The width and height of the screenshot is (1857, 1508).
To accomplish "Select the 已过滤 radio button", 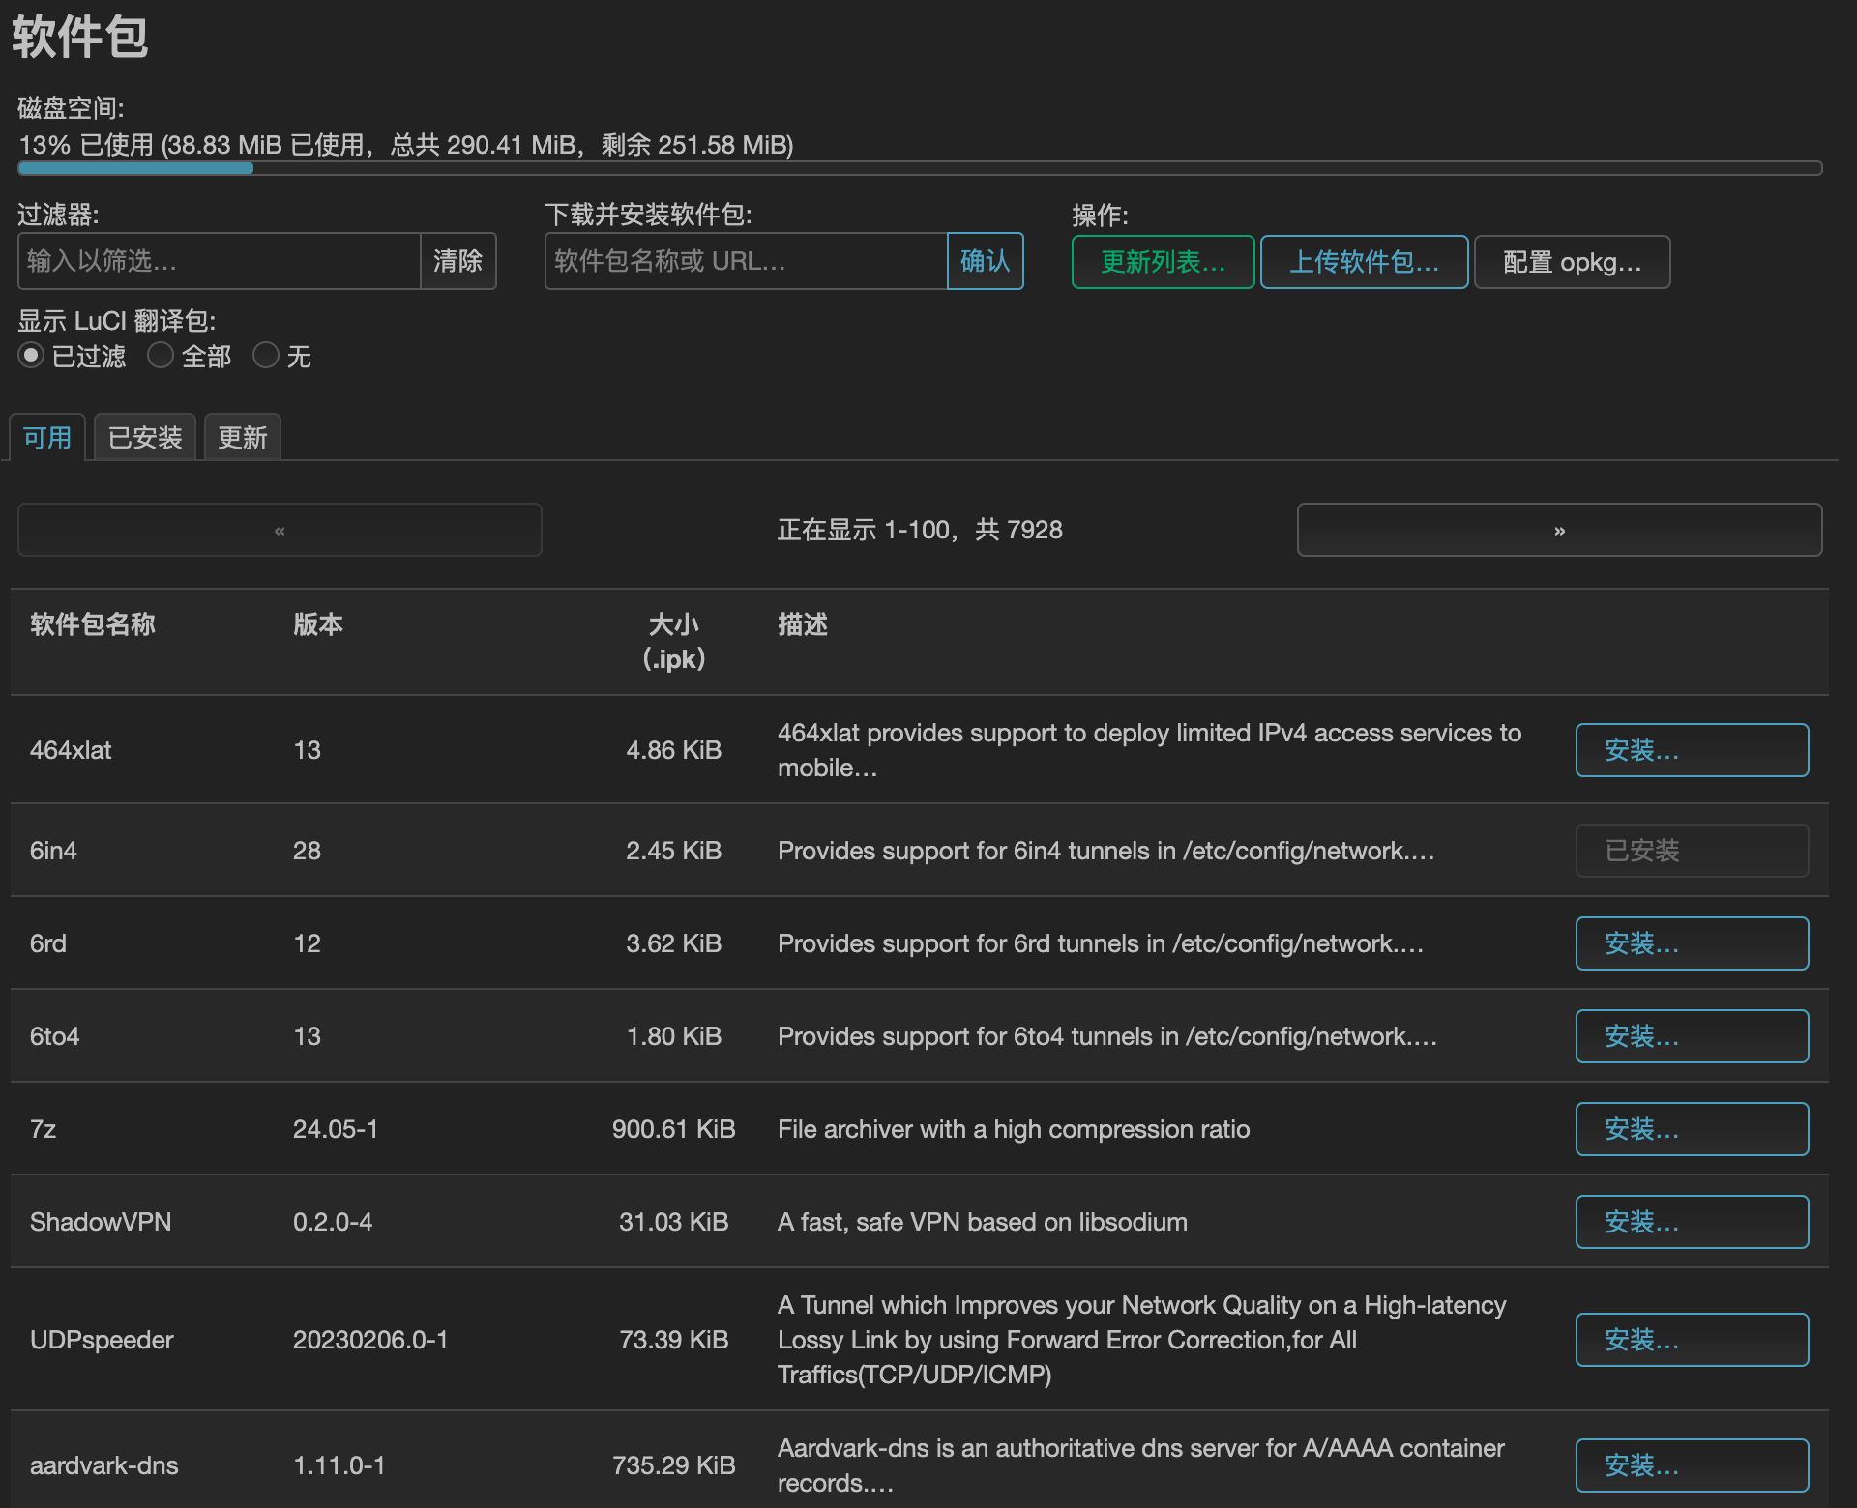I will pos(31,356).
